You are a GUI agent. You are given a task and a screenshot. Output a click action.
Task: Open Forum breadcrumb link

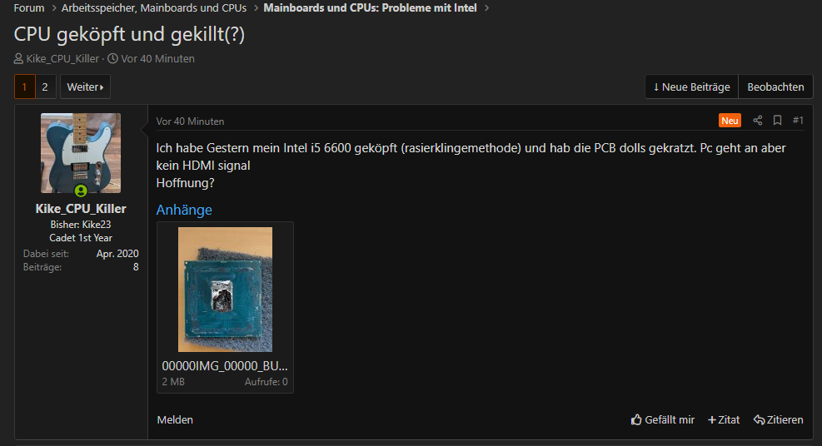(29, 7)
